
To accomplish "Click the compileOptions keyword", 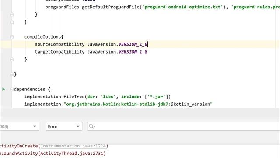I will [x=43, y=37].
